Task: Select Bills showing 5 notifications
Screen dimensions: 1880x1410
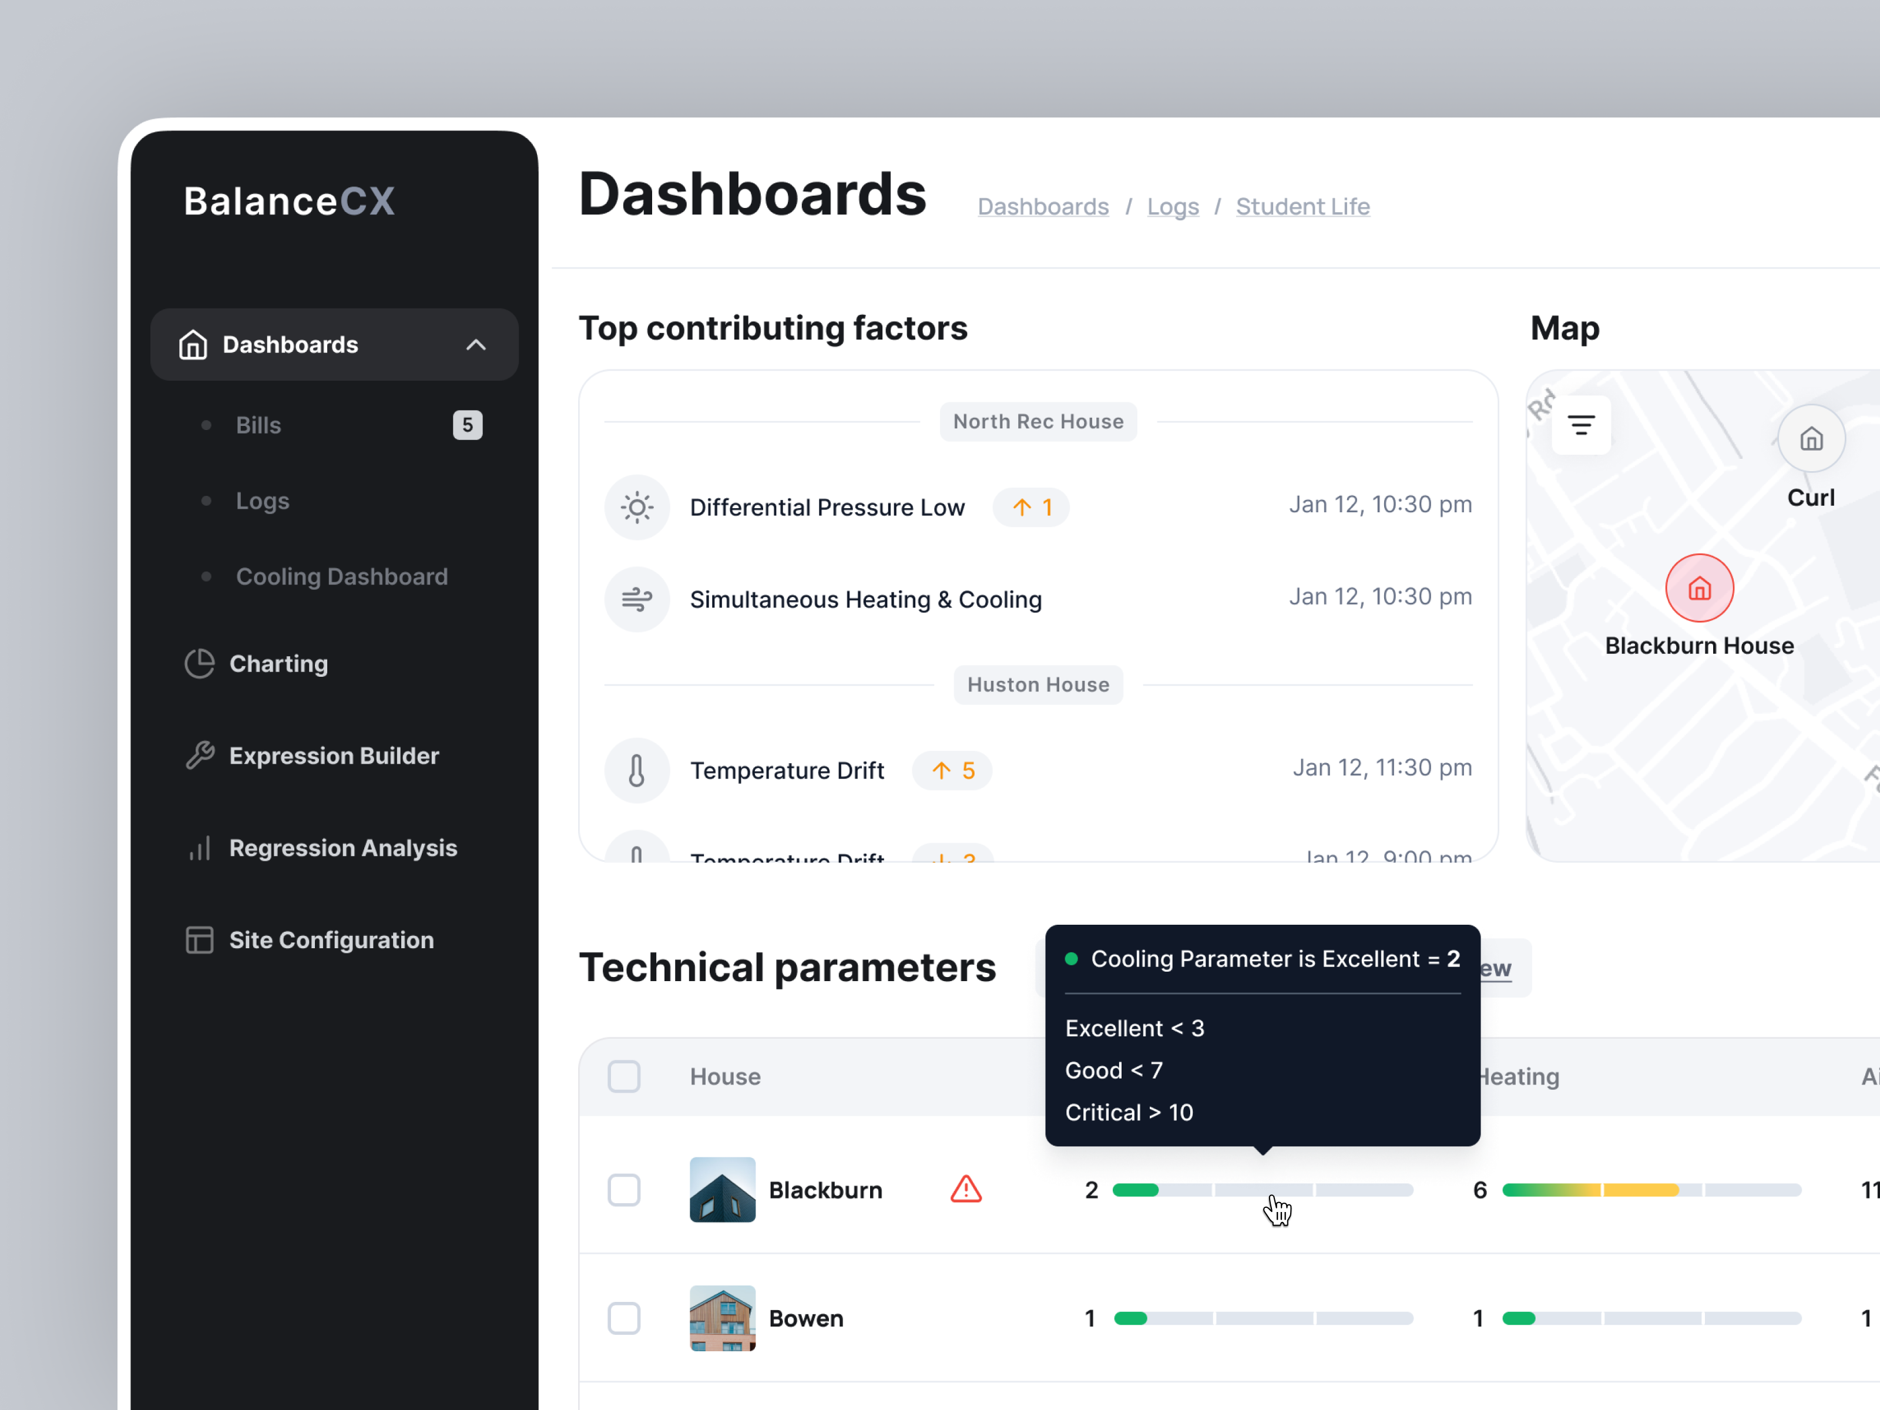Action: (x=257, y=425)
